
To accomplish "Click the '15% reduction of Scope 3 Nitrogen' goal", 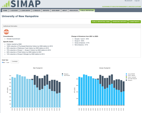I will coord(25,54).
